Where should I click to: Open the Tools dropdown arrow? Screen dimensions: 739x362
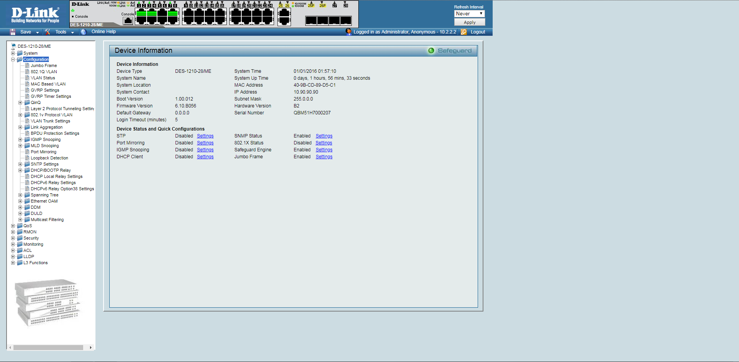pyautogui.click(x=72, y=32)
